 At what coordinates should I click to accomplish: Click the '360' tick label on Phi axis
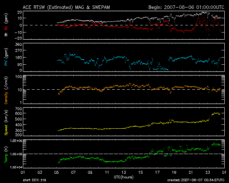[x=19, y=44]
